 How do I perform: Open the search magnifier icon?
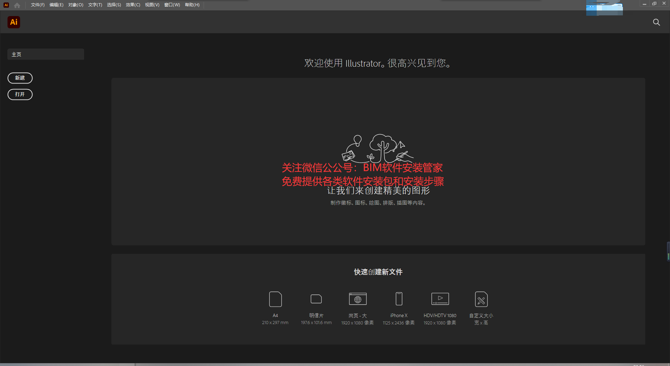[656, 22]
